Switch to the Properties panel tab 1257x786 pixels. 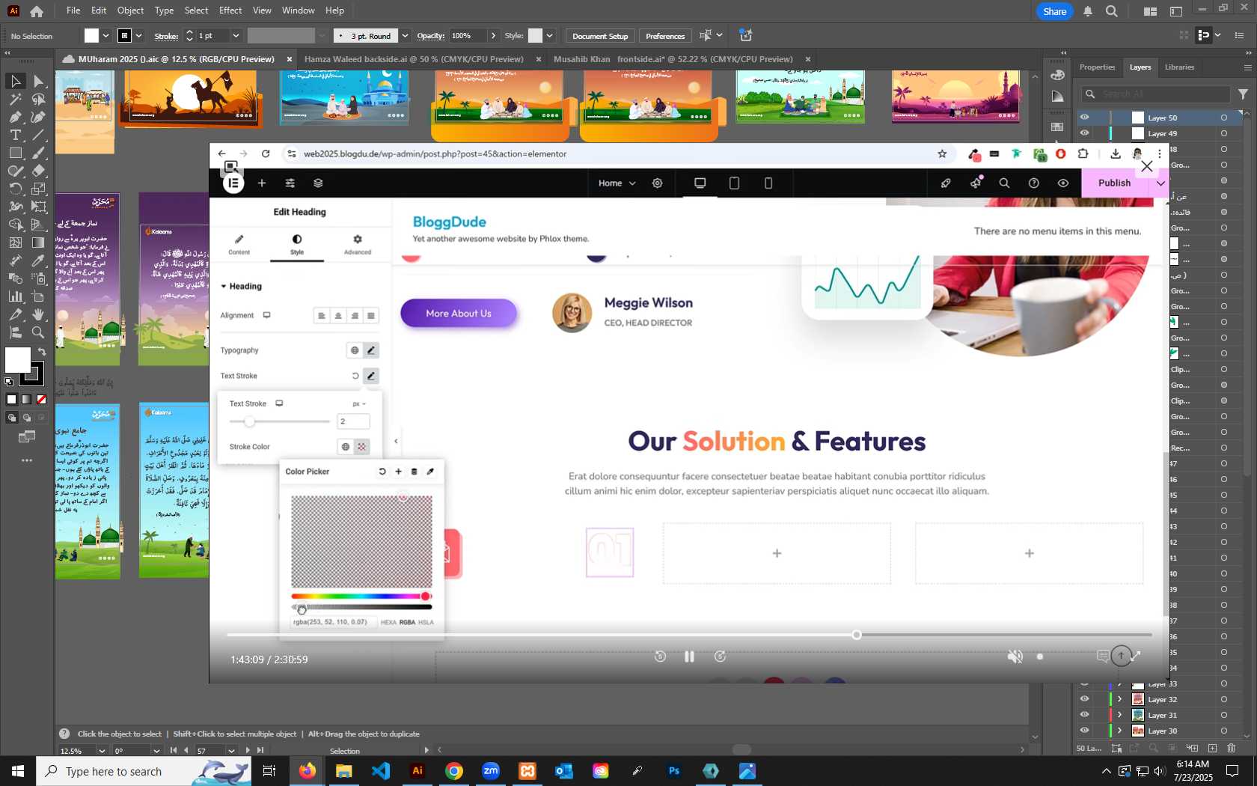tap(1097, 67)
